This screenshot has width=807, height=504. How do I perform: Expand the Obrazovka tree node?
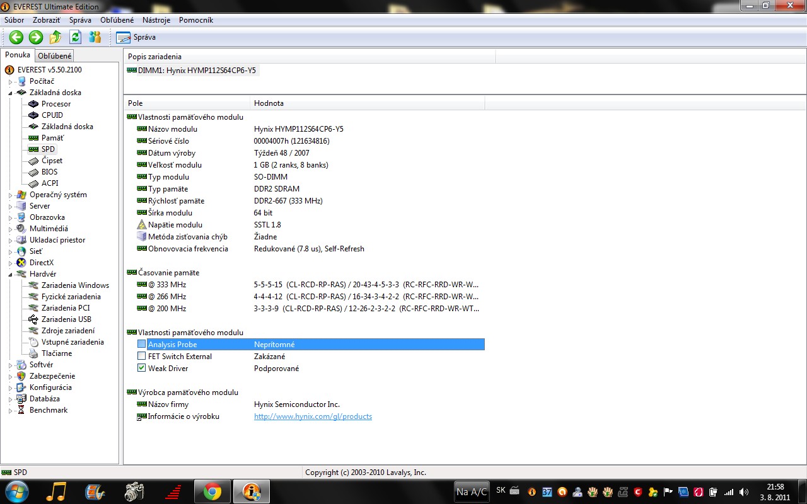[x=11, y=217]
